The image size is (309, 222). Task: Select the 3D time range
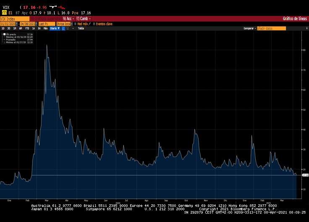pos(9,29)
